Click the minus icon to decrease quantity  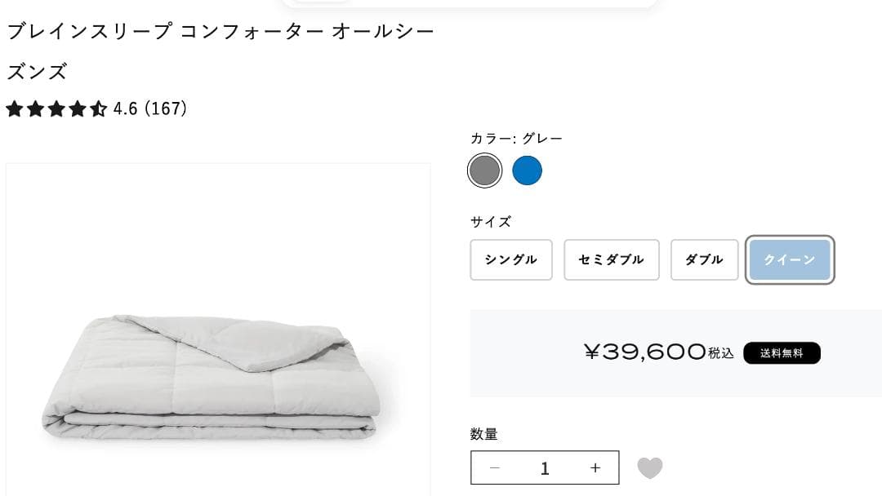tap(495, 467)
